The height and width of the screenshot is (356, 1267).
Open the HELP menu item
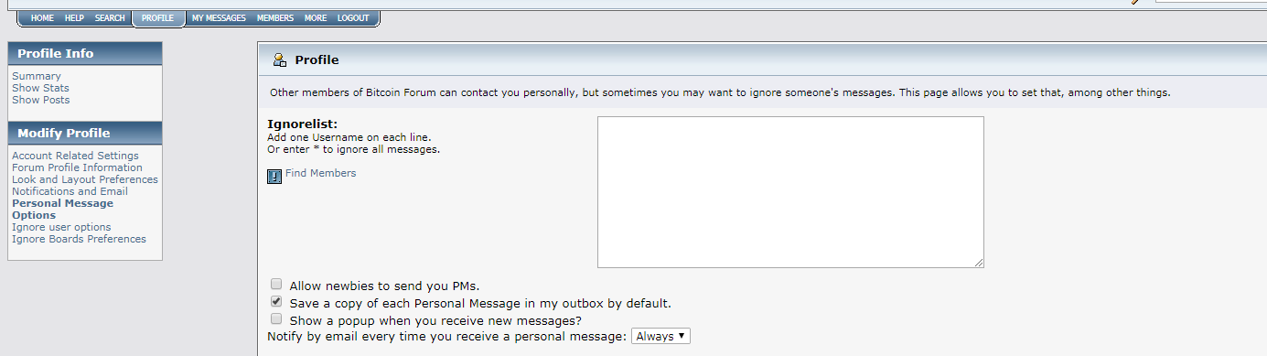click(x=74, y=18)
